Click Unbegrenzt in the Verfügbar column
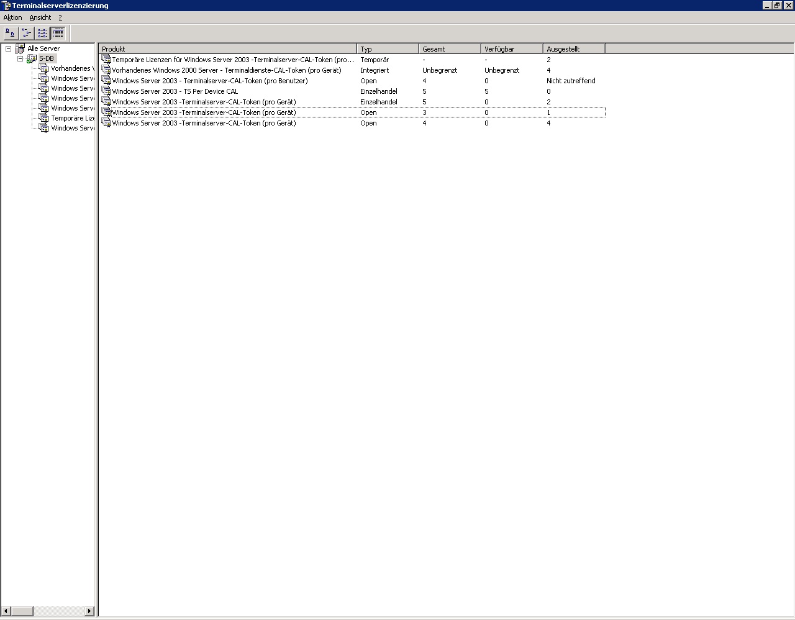This screenshot has width=795, height=620. (502, 70)
